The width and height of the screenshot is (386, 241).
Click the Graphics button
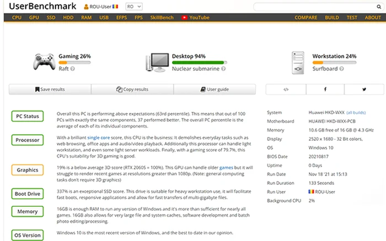pos(28,170)
